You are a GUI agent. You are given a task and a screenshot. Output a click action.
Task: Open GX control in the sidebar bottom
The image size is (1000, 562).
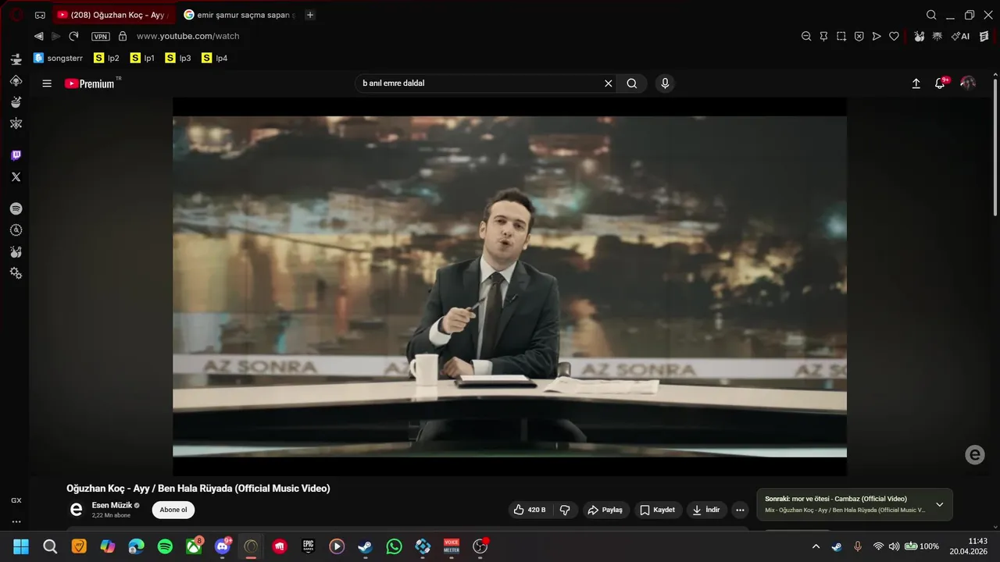click(x=16, y=500)
